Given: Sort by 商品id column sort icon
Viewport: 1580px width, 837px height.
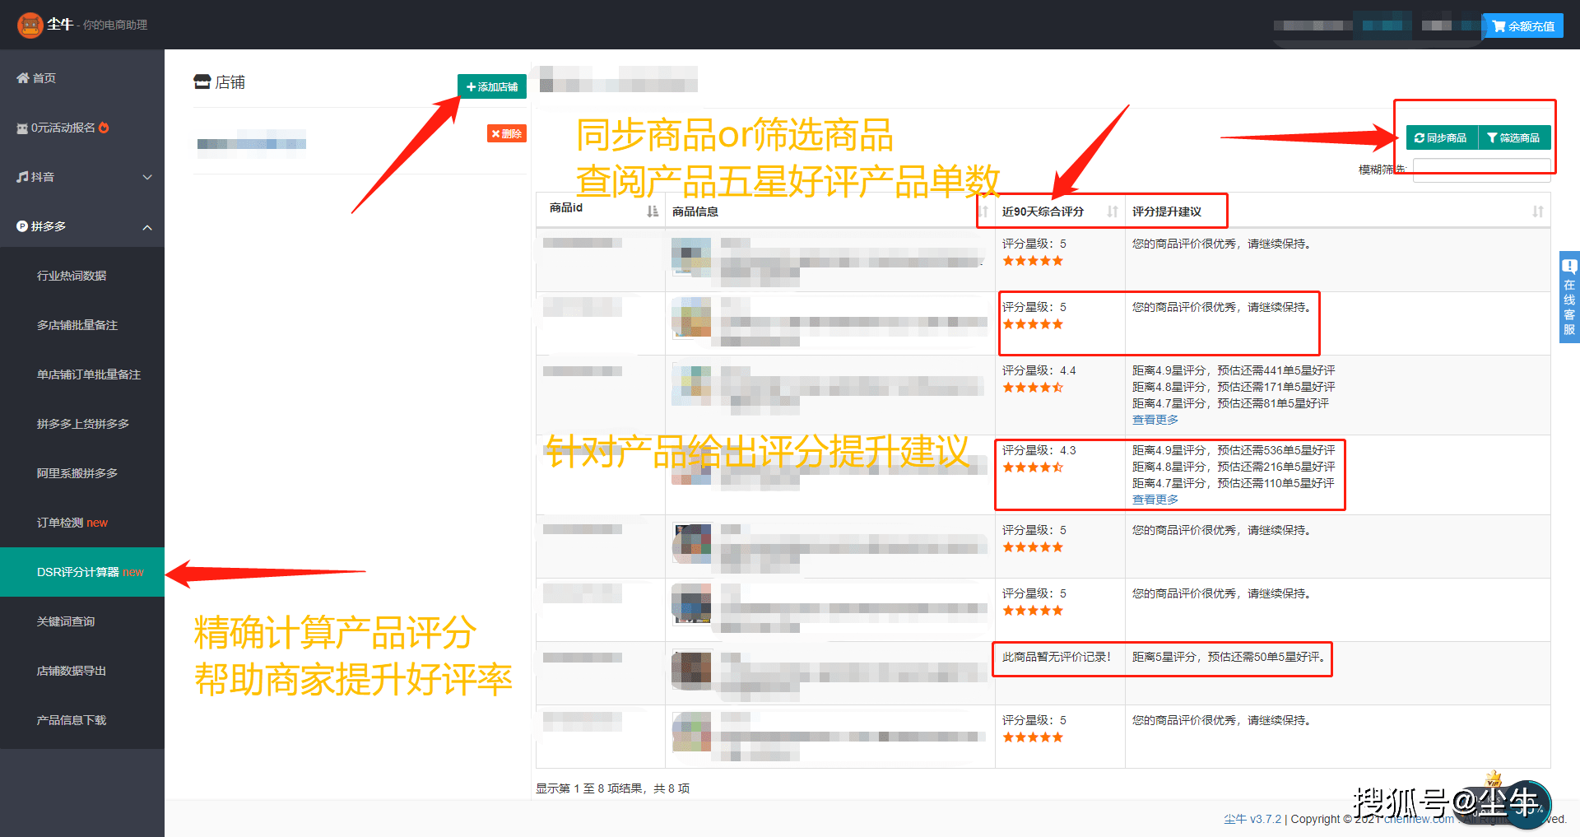Looking at the screenshot, I should [653, 212].
